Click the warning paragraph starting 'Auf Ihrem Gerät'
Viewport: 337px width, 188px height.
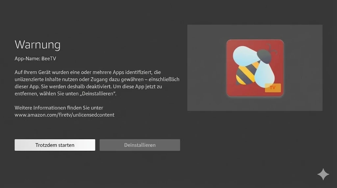(97, 83)
